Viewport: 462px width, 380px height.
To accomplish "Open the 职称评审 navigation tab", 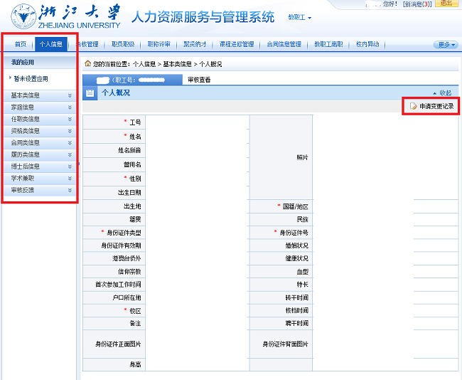I will click(159, 44).
